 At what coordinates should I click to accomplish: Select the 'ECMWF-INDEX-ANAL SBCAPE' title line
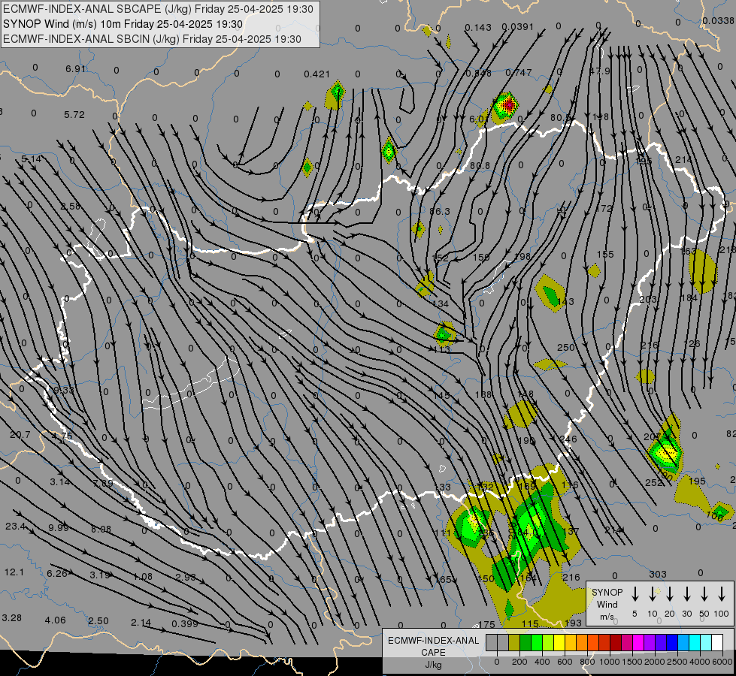[x=158, y=9]
